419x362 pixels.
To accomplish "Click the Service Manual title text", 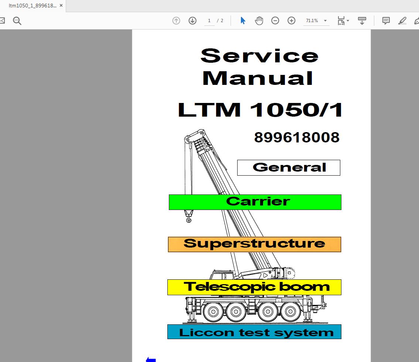I will (259, 67).
